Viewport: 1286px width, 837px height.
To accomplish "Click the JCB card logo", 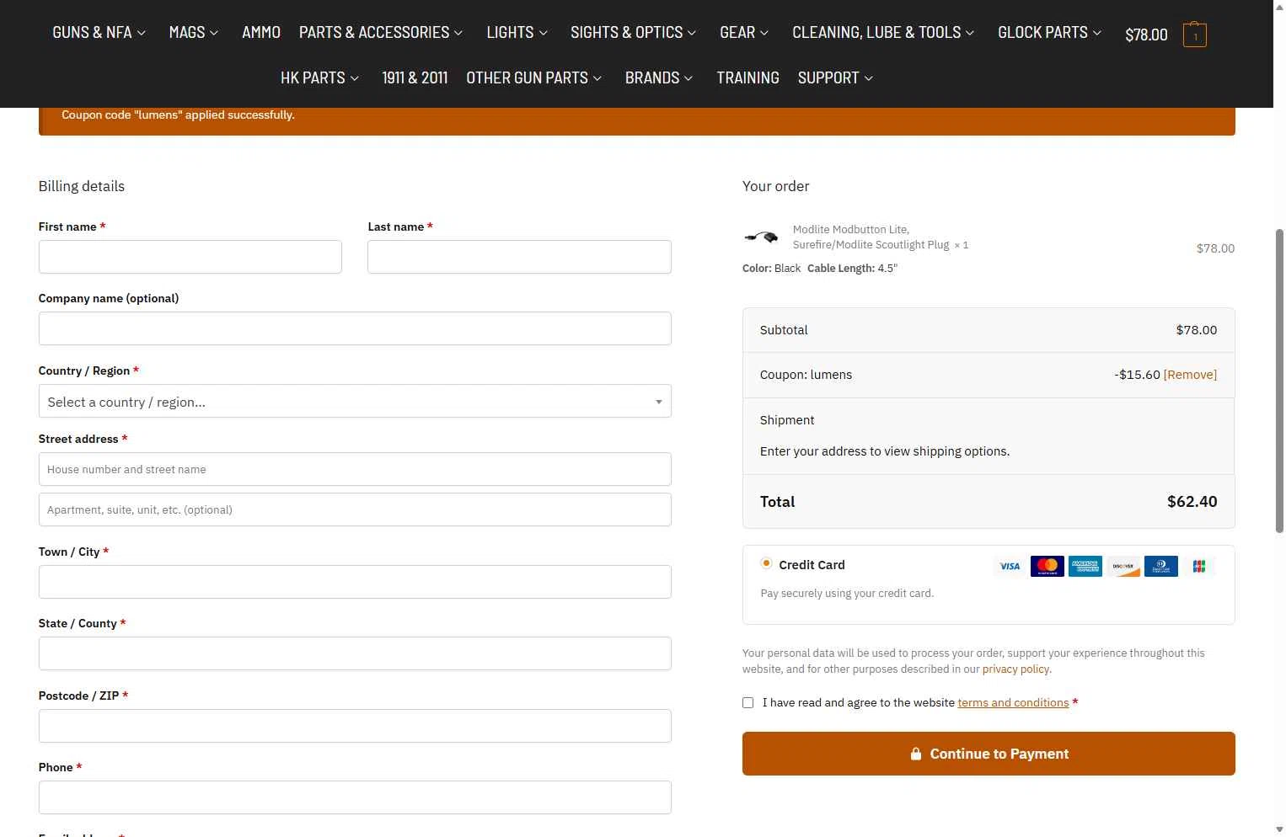I will click(x=1199, y=567).
